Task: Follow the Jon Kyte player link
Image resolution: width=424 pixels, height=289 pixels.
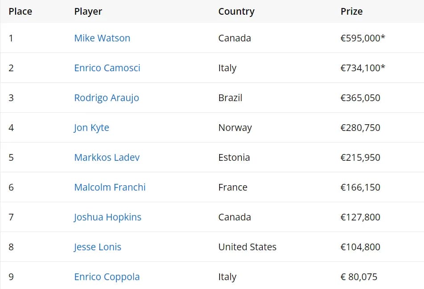Action: [x=91, y=128]
